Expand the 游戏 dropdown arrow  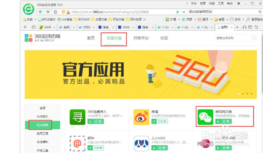coord(243,20)
